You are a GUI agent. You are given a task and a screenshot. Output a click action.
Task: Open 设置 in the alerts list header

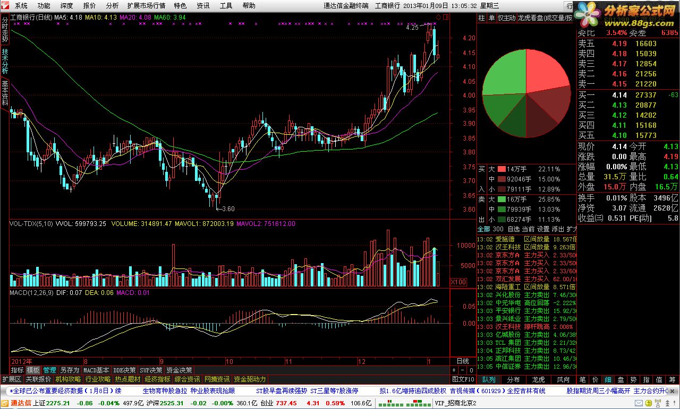(x=543, y=229)
